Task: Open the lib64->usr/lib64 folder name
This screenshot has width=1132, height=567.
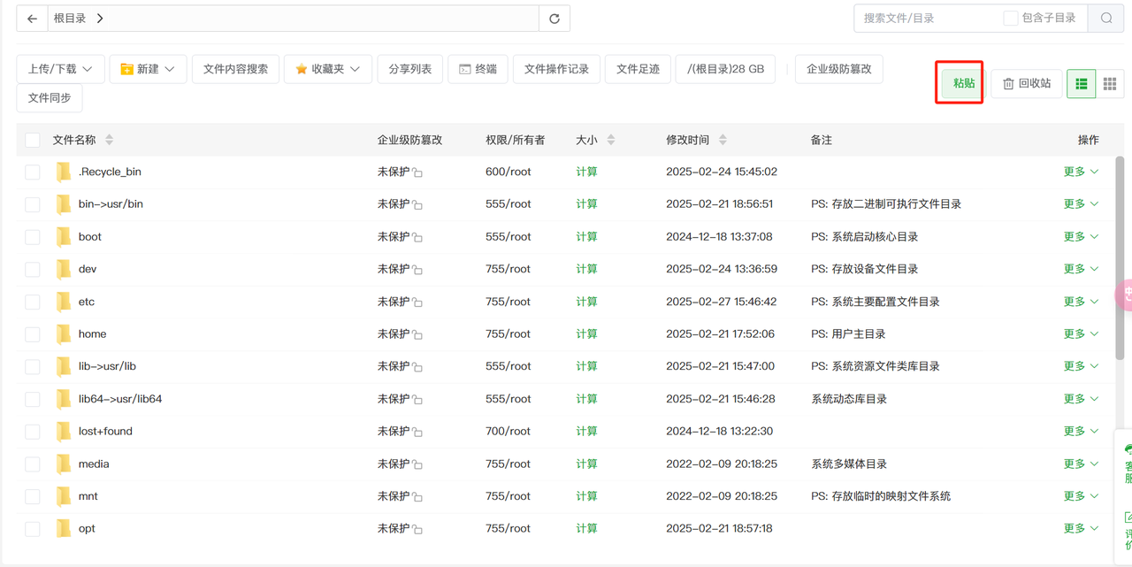Action: (120, 399)
